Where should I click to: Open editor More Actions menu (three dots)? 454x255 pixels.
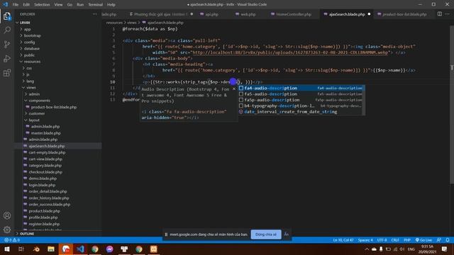(x=448, y=14)
